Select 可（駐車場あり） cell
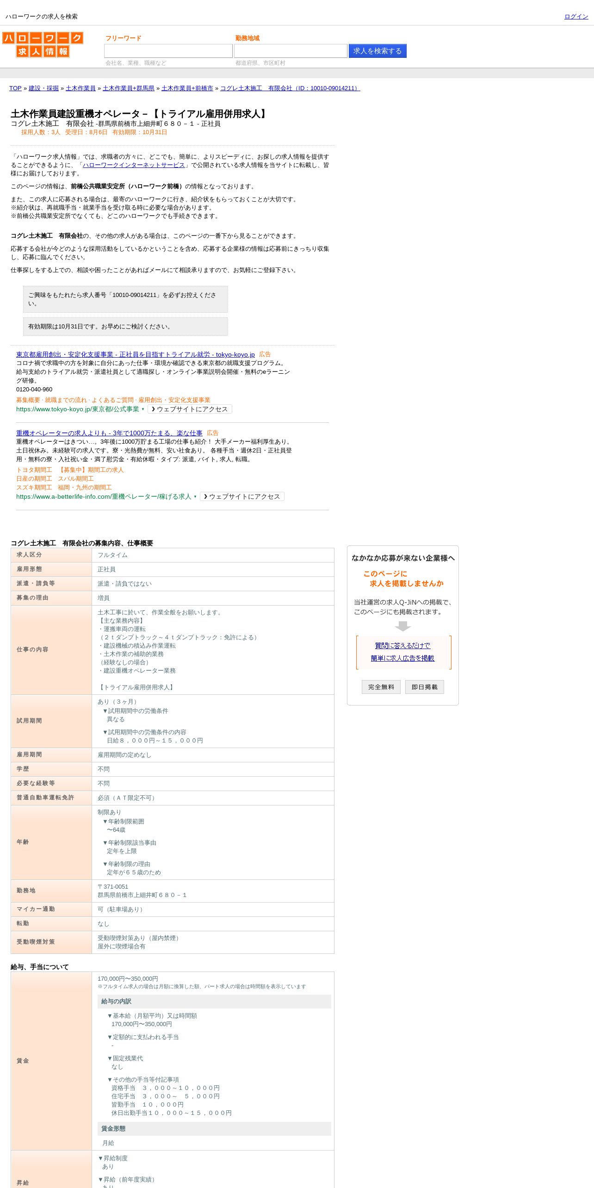594x1188 pixels. pyautogui.click(x=213, y=910)
